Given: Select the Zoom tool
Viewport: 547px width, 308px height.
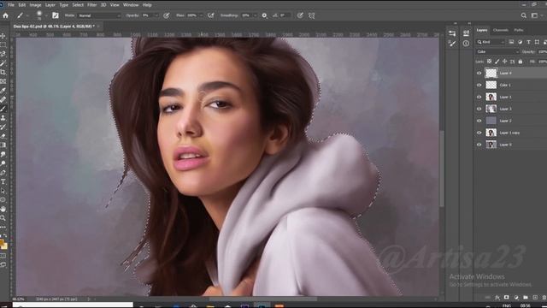Looking at the screenshot, I should coord(3,218).
